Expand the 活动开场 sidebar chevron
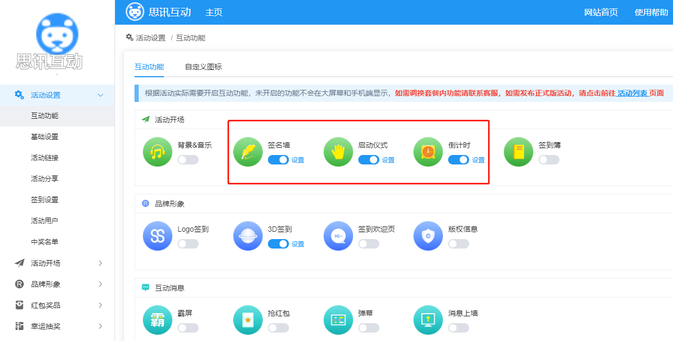 coord(101,263)
